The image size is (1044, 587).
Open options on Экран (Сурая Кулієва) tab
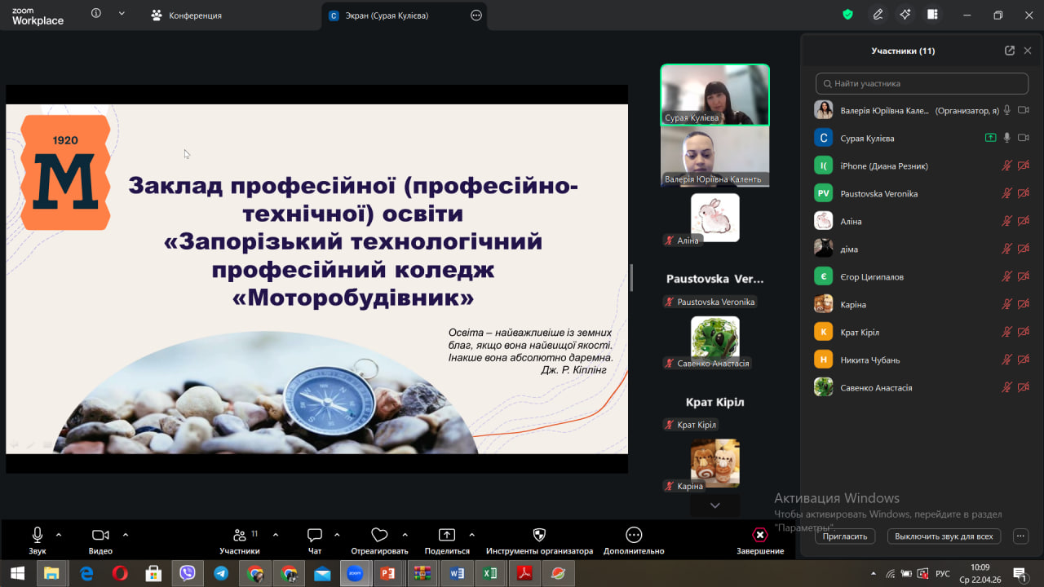tap(476, 15)
